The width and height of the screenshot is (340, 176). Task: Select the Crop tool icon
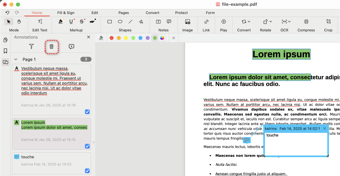328,22
